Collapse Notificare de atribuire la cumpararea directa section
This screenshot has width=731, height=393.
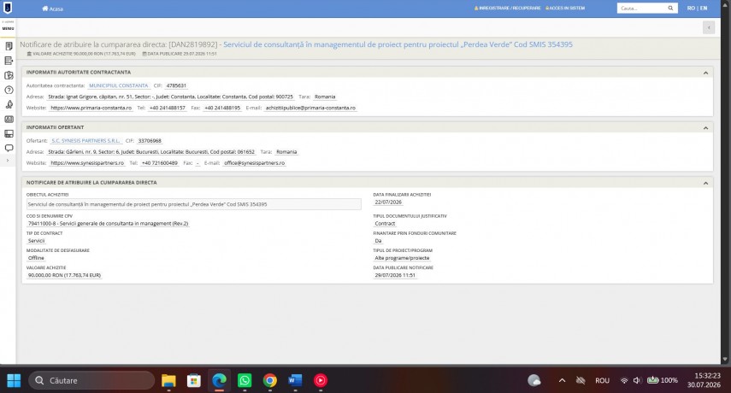(x=705, y=183)
